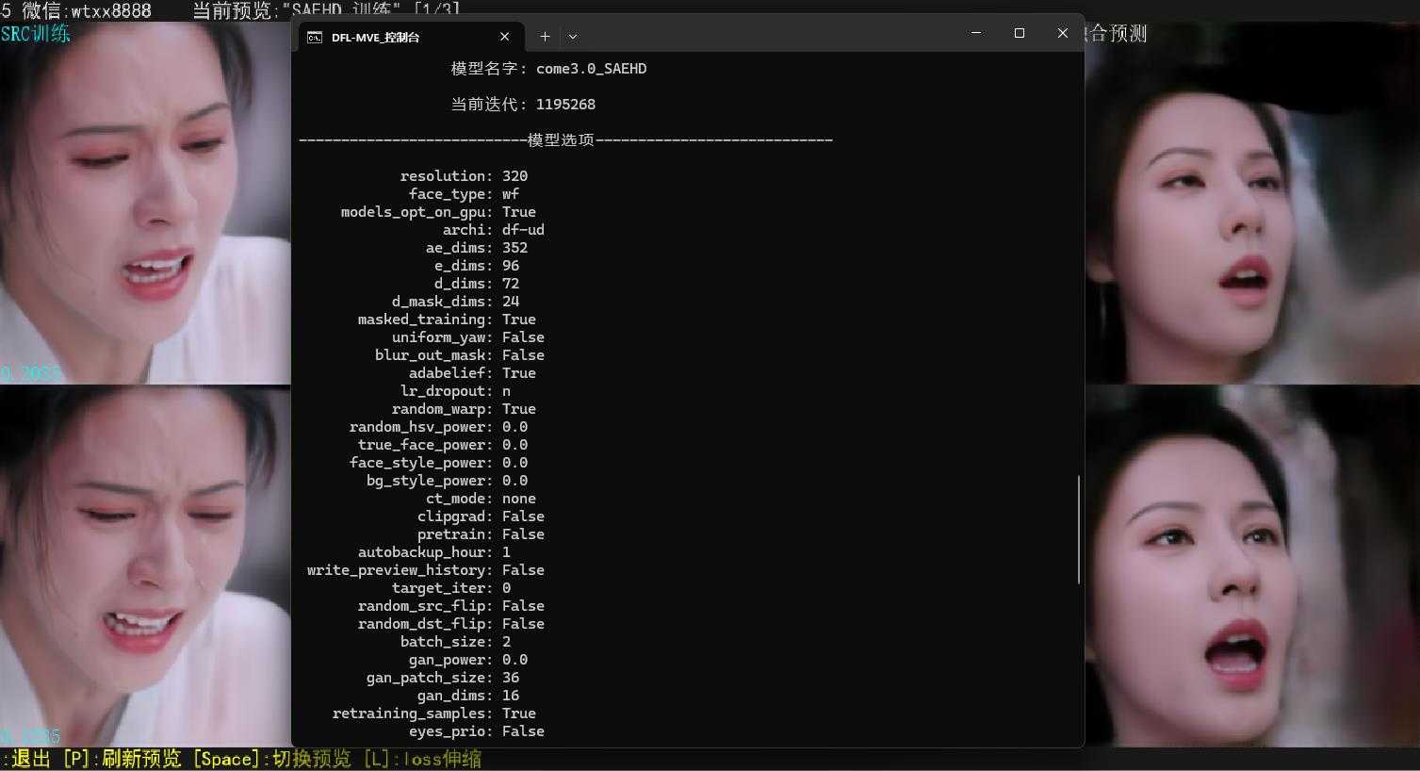Select the DFL-MVE_控制台 terminal tab
The width and height of the screenshot is (1420, 771).
(396, 37)
